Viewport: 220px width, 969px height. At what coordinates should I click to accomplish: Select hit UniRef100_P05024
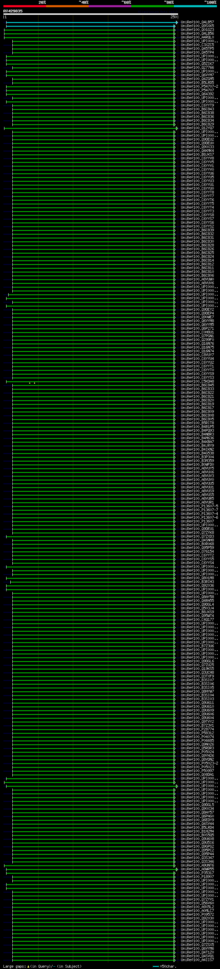[197, 752]
